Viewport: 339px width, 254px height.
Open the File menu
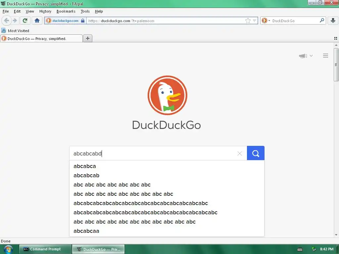6,11
